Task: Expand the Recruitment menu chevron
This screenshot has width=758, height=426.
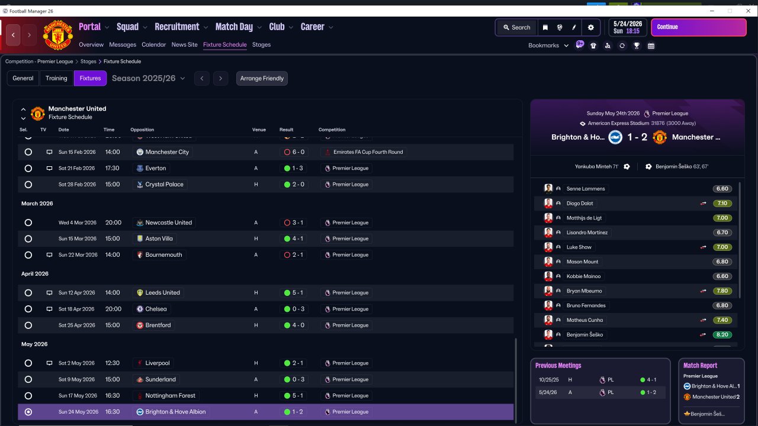Action: (x=205, y=27)
